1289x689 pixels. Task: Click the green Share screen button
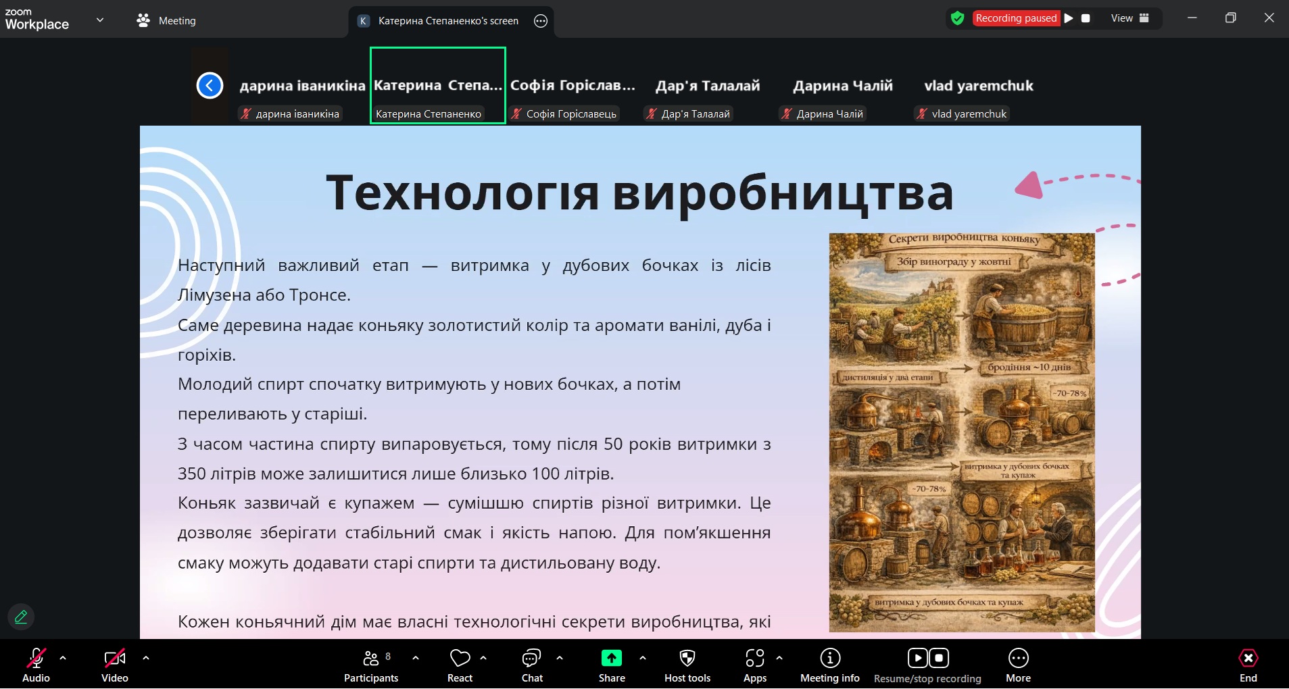[x=612, y=658]
